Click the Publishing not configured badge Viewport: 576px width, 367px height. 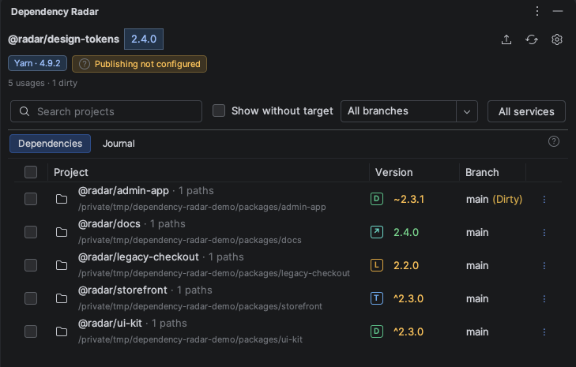pyautogui.click(x=139, y=64)
